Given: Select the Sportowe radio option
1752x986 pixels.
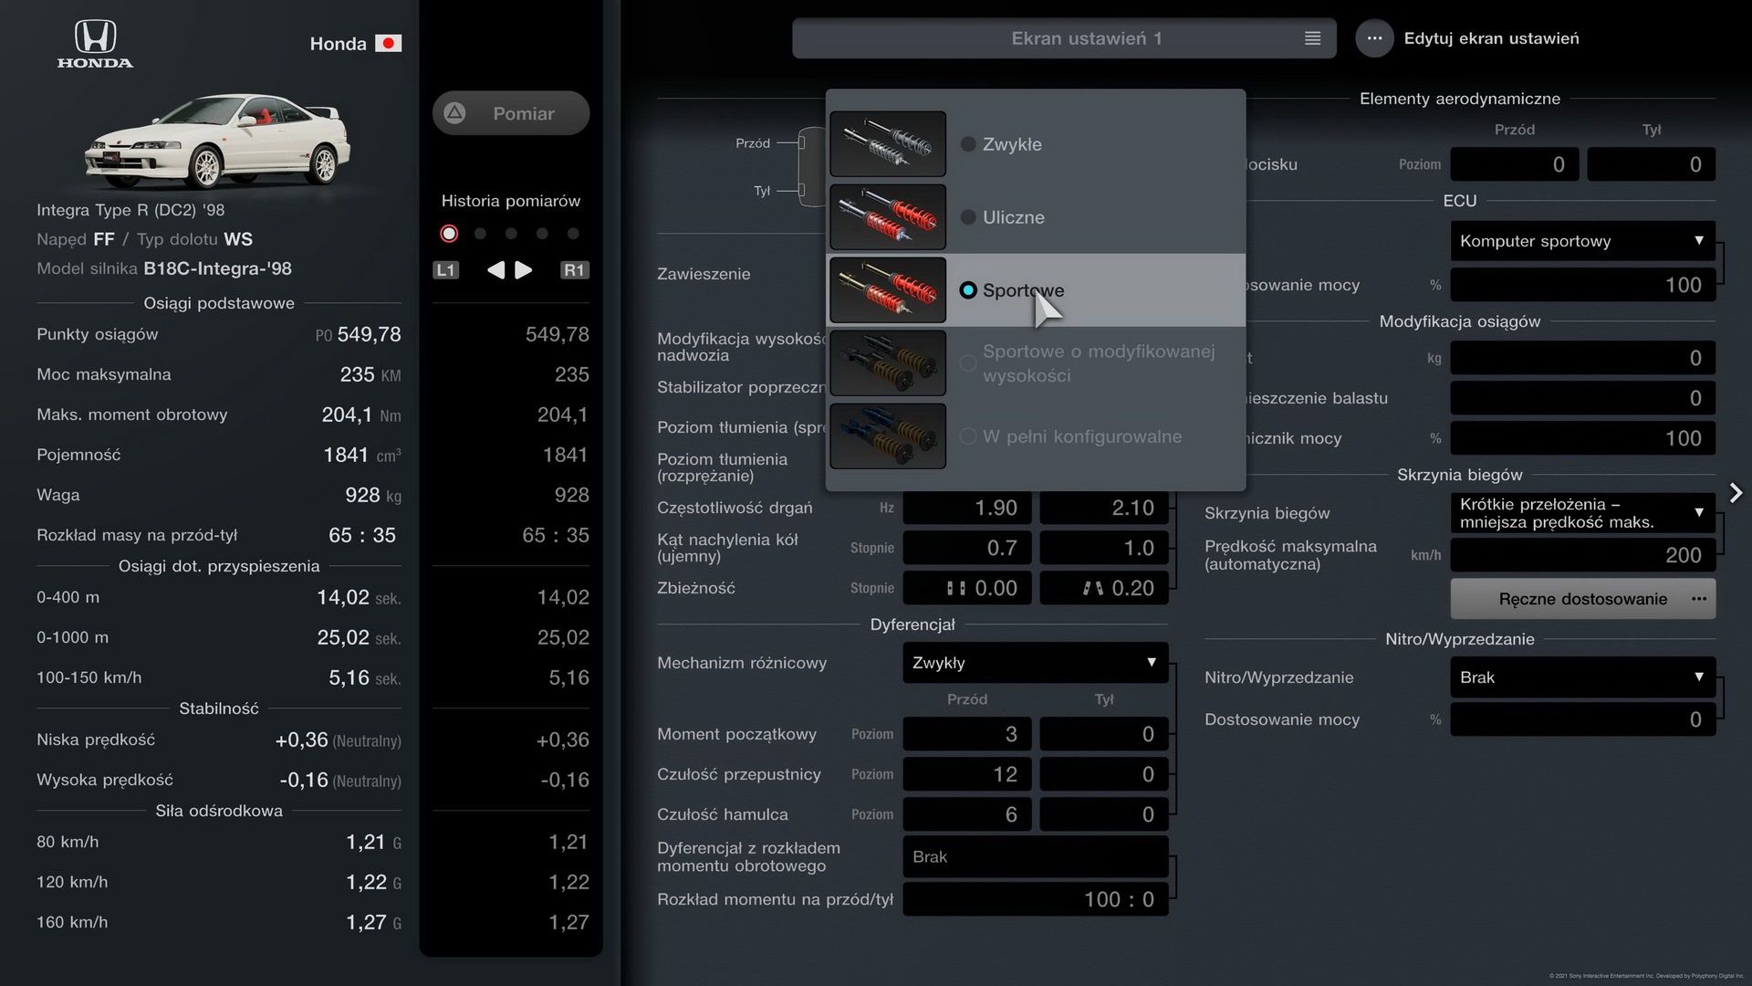Looking at the screenshot, I should click(968, 290).
